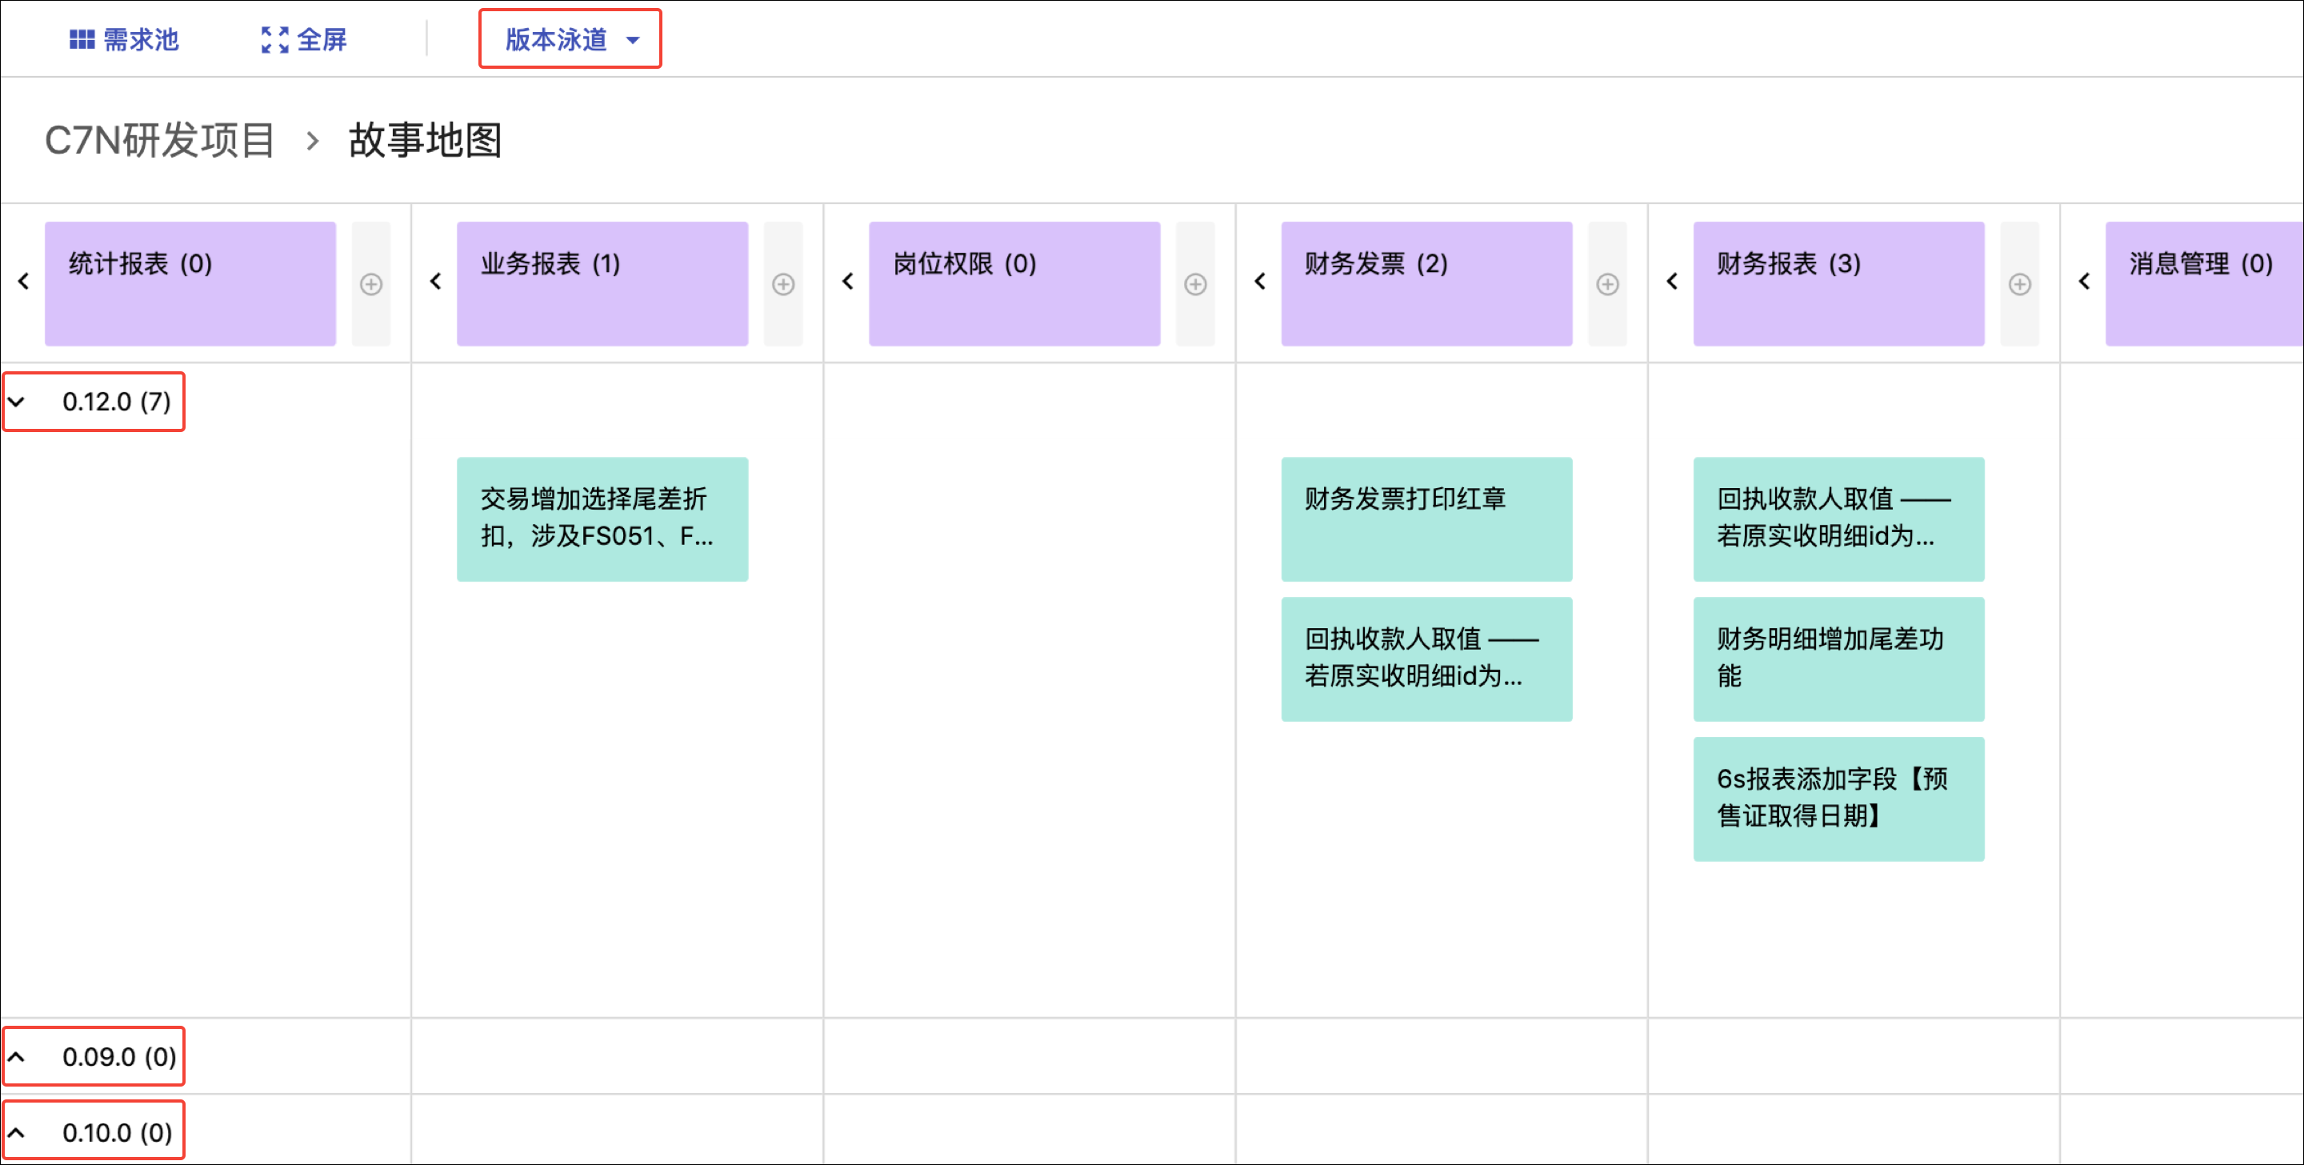The width and height of the screenshot is (2304, 1165).
Task: Select the 统计报表 (0) epic card
Action: (x=190, y=283)
